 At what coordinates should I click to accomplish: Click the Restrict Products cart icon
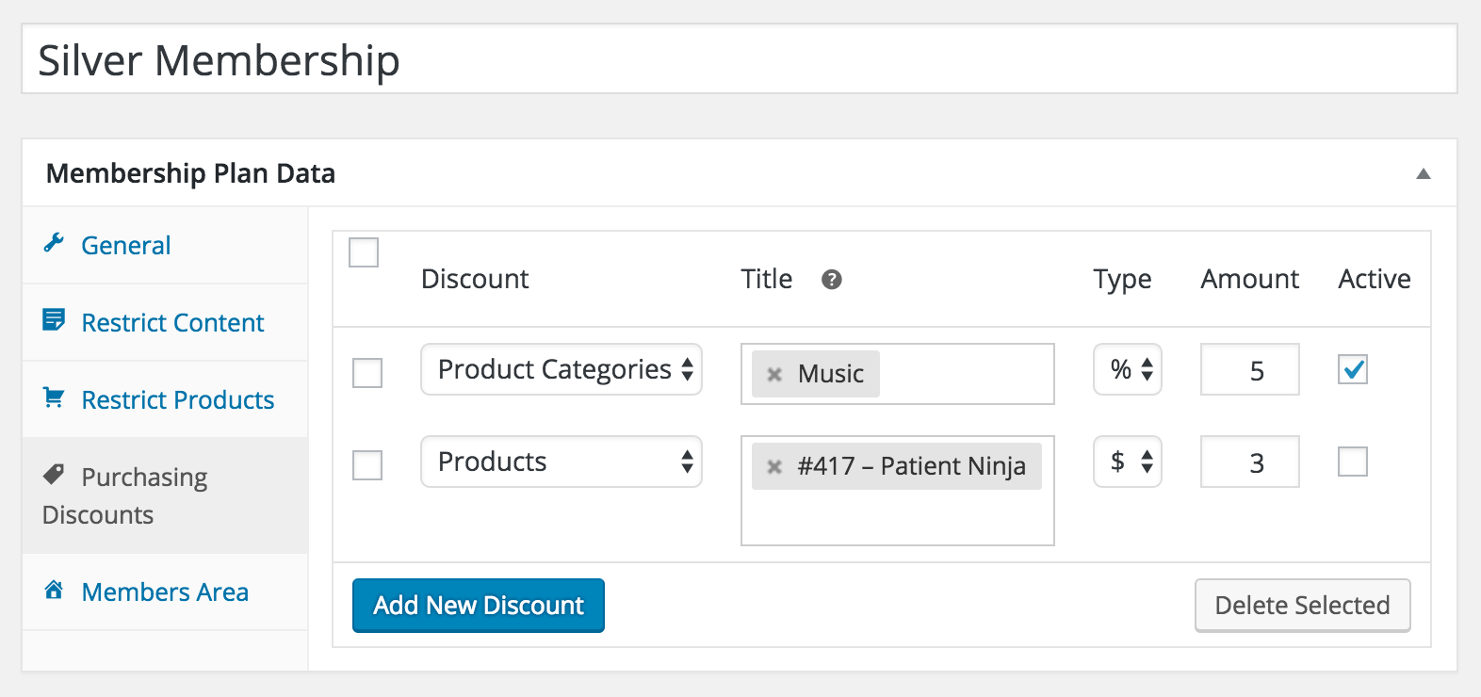54,397
